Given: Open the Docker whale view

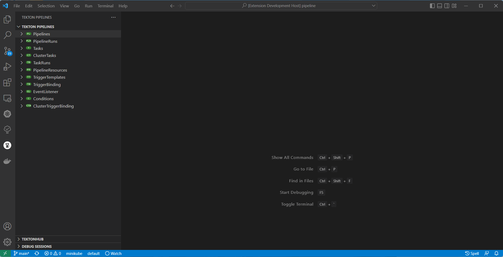Looking at the screenshot, I should 7,161.
